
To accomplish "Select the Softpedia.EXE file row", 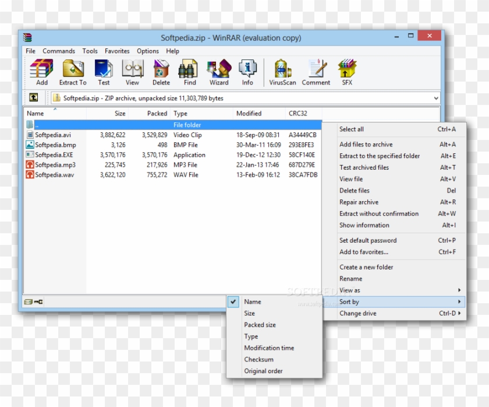I will click(x=54, y=155).
